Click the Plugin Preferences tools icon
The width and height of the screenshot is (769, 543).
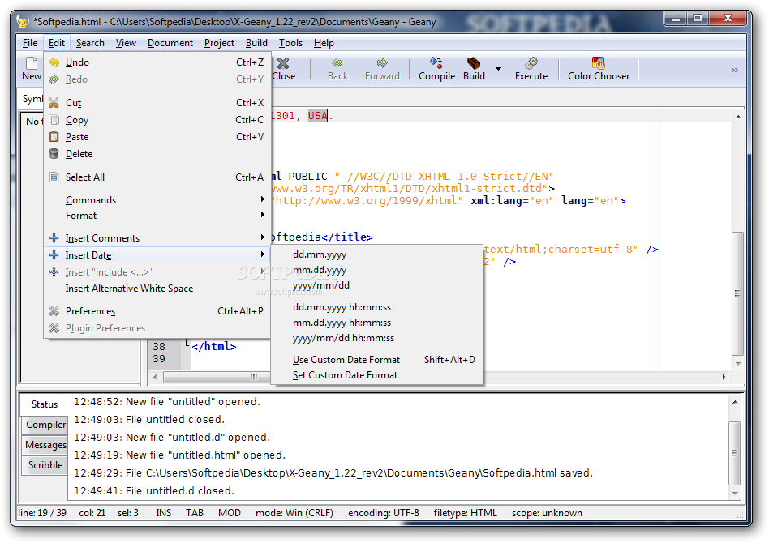(x=54, y=328)
